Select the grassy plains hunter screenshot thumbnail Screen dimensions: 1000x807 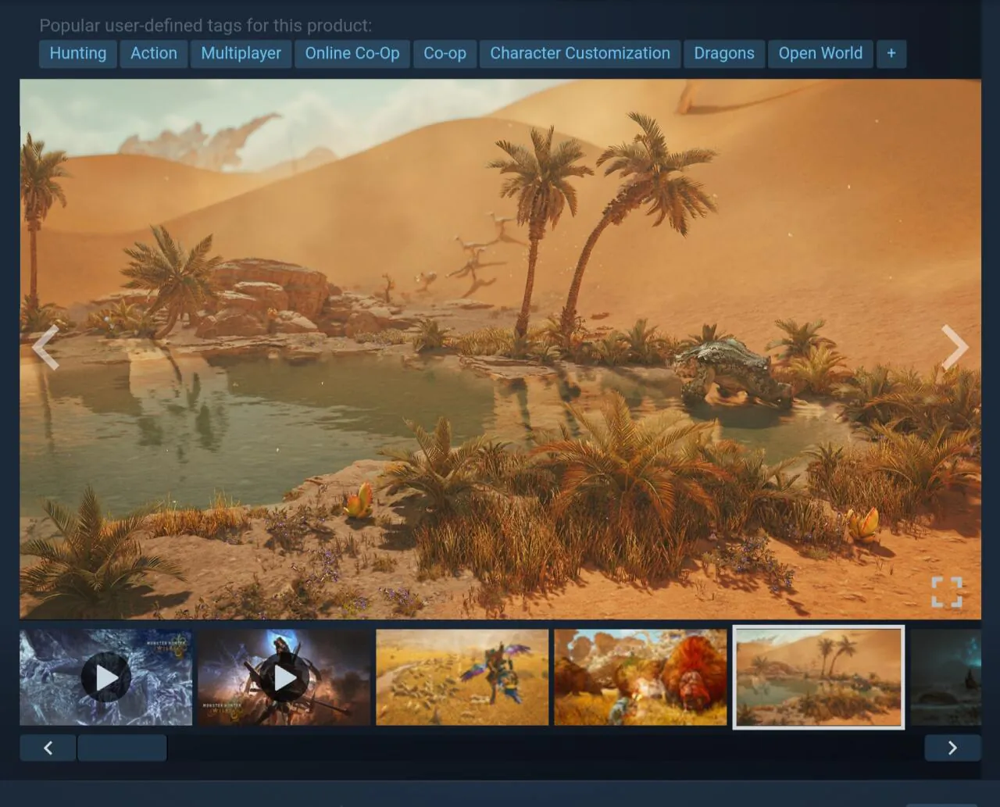click(x=462, y=677)
